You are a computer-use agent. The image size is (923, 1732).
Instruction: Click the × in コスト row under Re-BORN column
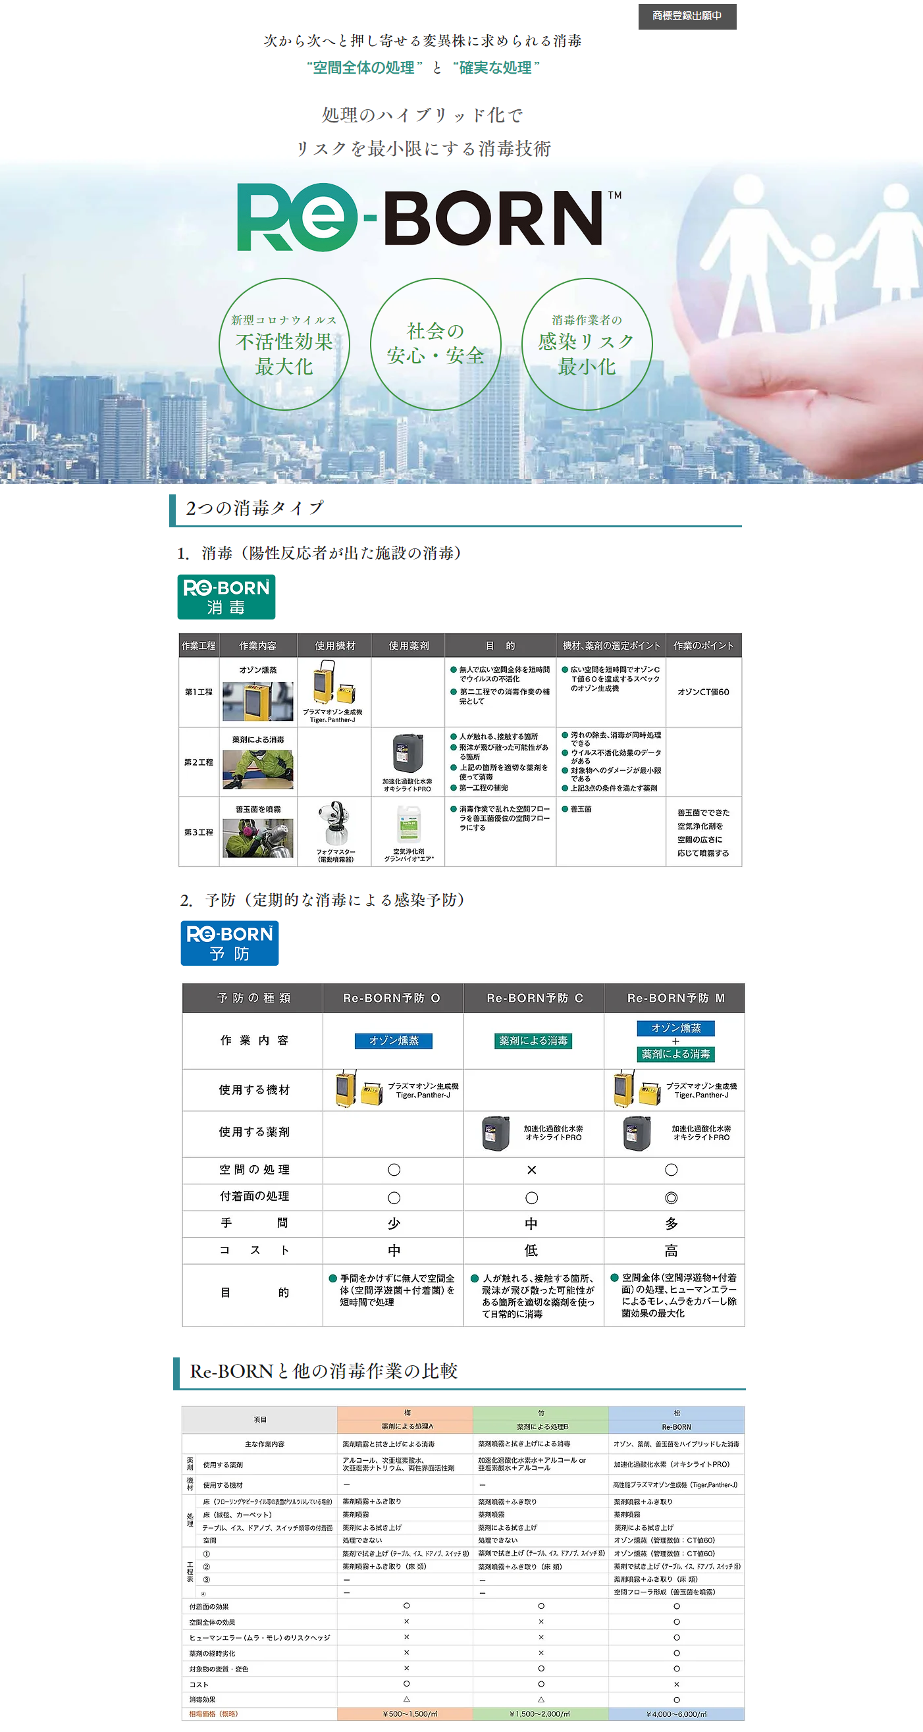(x=676, y=1684)
